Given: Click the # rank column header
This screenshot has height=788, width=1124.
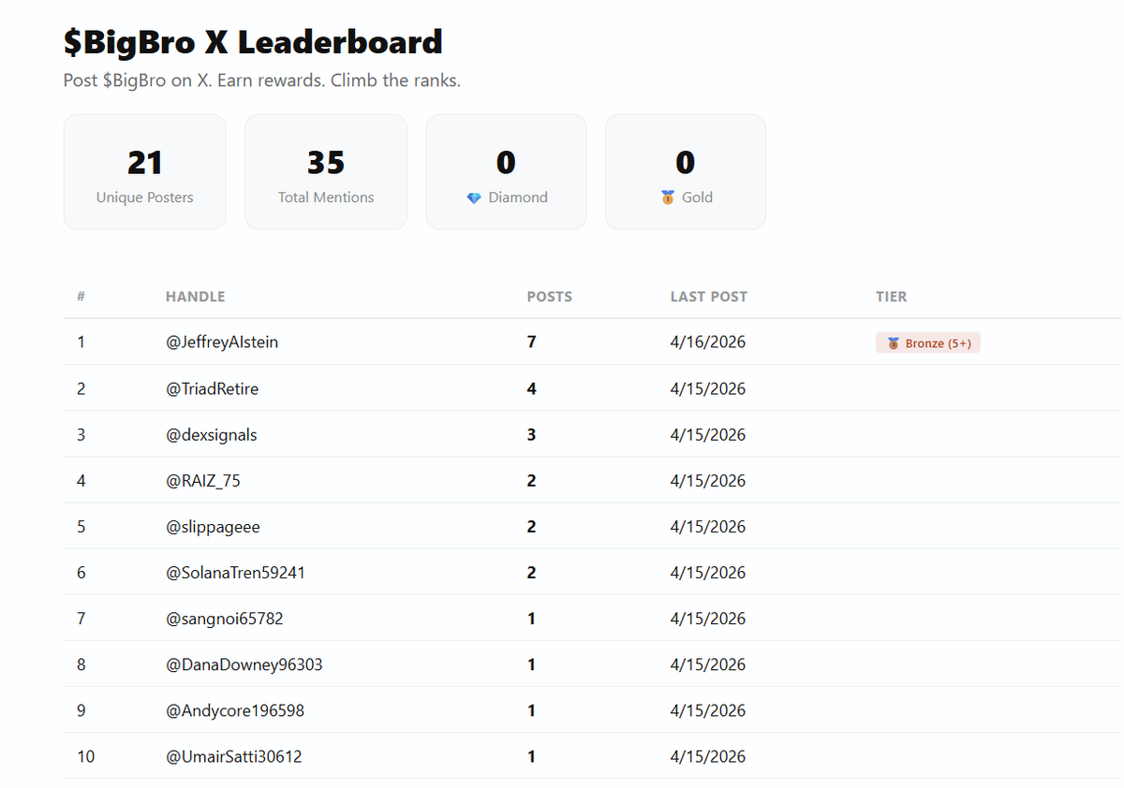Looking at the screenshot, I should click(x=81, y=297).
